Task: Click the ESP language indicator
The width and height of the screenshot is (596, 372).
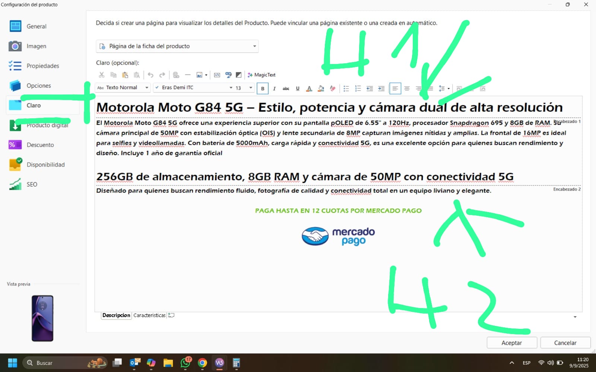Action: (526, 363)
